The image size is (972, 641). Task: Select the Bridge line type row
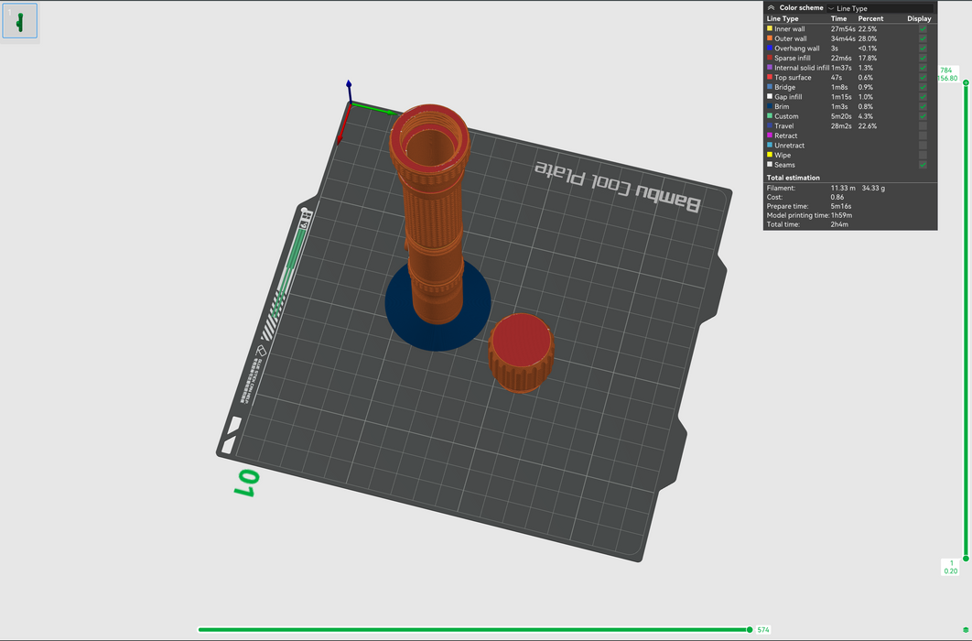[787, 87]
